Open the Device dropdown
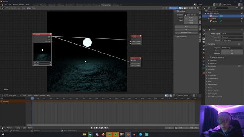 232,40
